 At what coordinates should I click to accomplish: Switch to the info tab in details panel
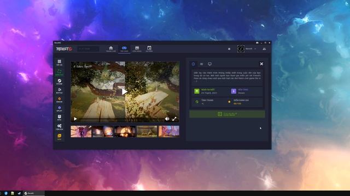[x=193, y=64]
